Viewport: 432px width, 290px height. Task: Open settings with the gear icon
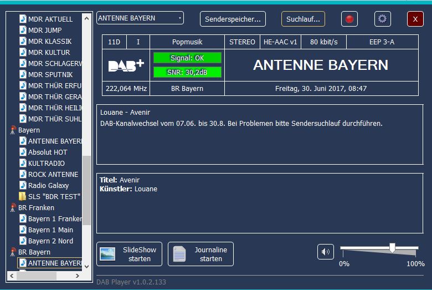click(x=382, y=19)
